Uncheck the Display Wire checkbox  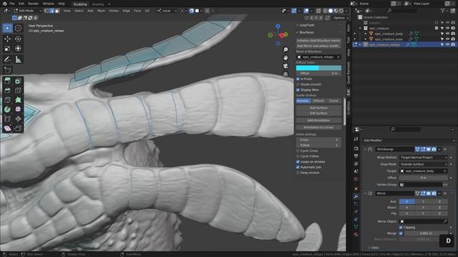click(x=298, y=90)
